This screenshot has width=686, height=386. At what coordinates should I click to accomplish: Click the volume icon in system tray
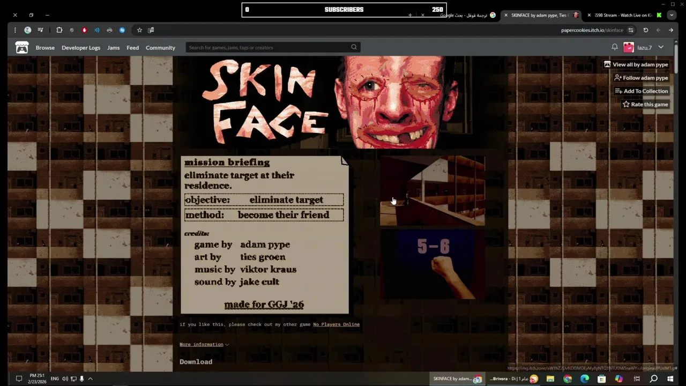click(65, 378)
